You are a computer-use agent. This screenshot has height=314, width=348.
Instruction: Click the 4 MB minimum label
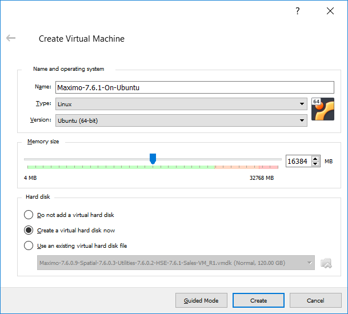point(30,178)
